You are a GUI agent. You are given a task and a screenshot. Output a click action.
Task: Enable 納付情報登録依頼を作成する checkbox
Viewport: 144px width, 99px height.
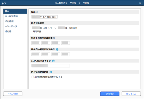point(33,77)
